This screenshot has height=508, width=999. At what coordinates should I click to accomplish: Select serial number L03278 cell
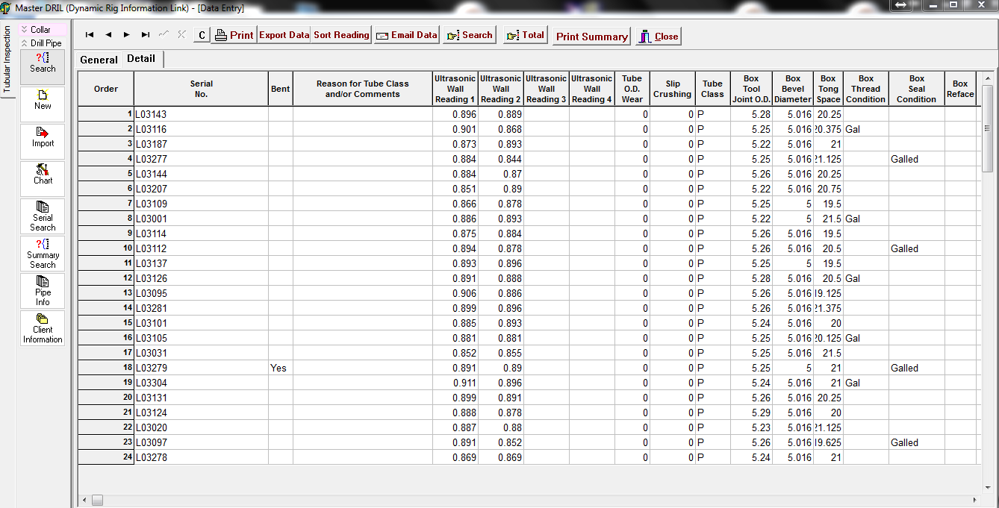pyautogui.click(x=202, y=457)
